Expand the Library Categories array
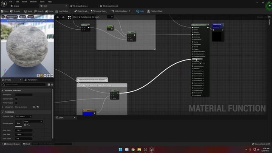 coord(3,107)
